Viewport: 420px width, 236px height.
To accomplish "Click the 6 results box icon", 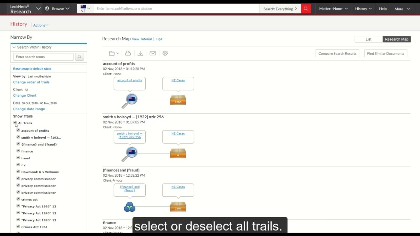I will (178, 153).
